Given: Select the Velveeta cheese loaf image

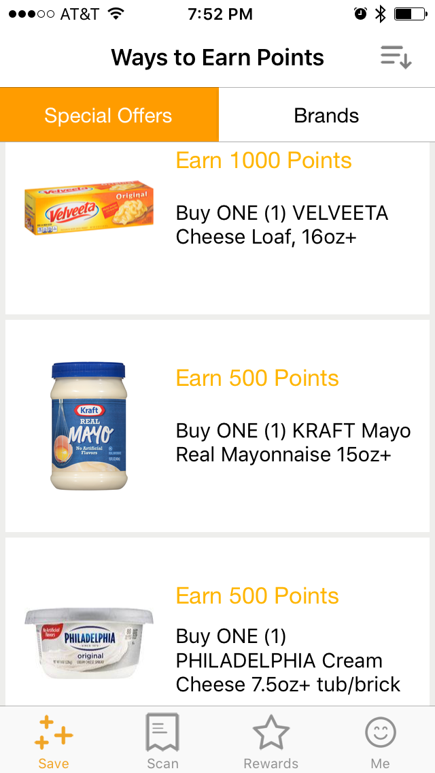Looking at the screenshot, I should click(89, 209).
